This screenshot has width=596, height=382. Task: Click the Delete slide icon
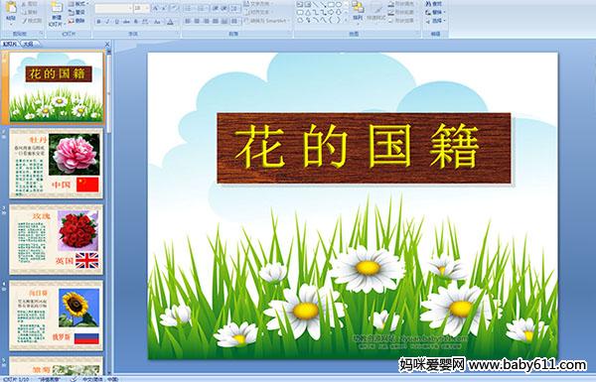pos(71,21)
